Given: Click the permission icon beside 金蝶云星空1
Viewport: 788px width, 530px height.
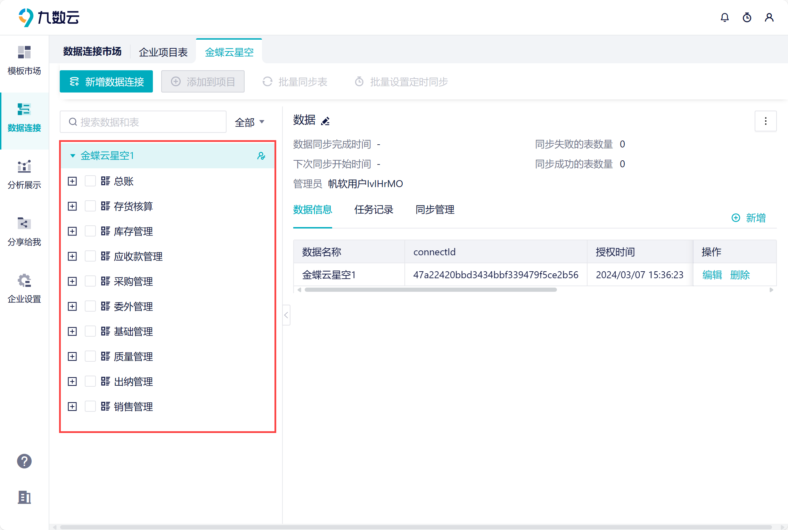Looking at the screenshot, I should click(261, 156).
